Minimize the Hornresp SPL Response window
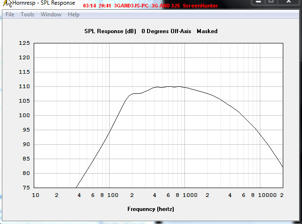This screenshot has height=224, width=302. pyautogui.click(x=258, y=2)
